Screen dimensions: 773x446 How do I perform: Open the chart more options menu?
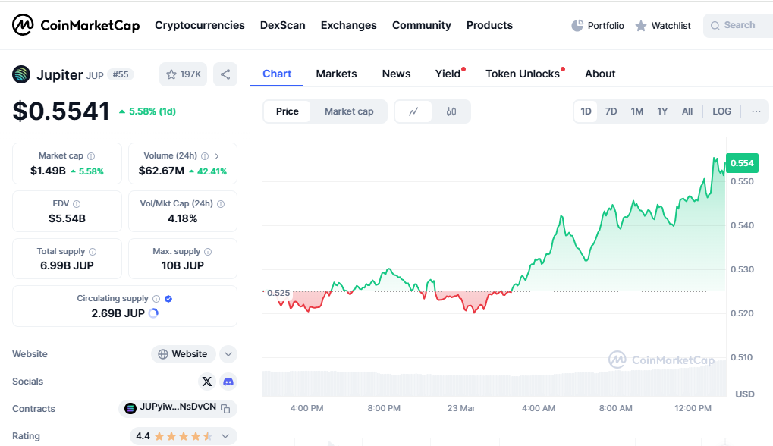coord(756,111)
